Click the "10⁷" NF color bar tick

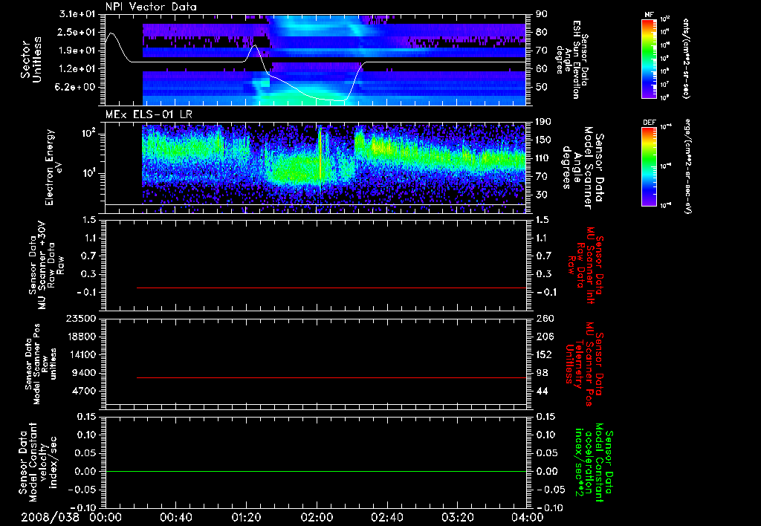tap(665, 85)
